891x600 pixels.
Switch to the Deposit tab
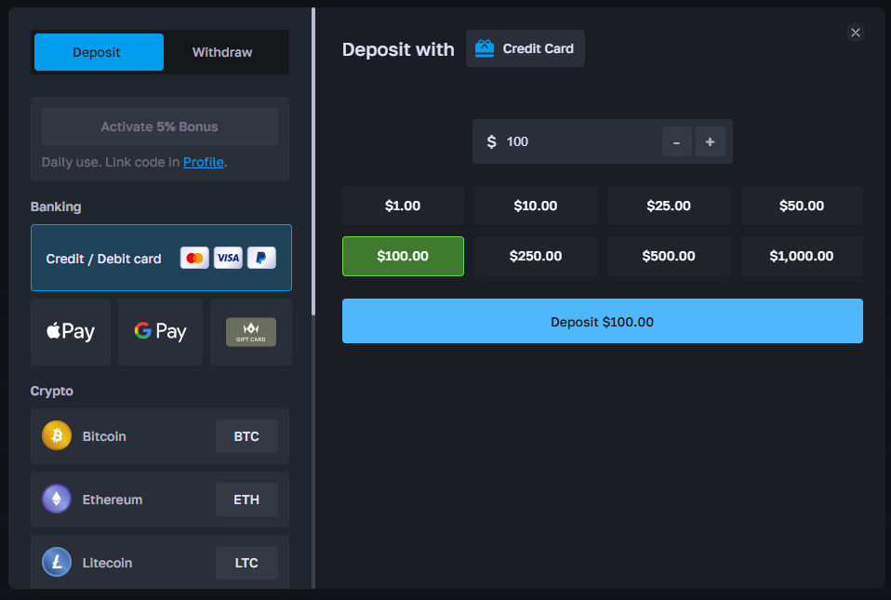click(97, 52)
